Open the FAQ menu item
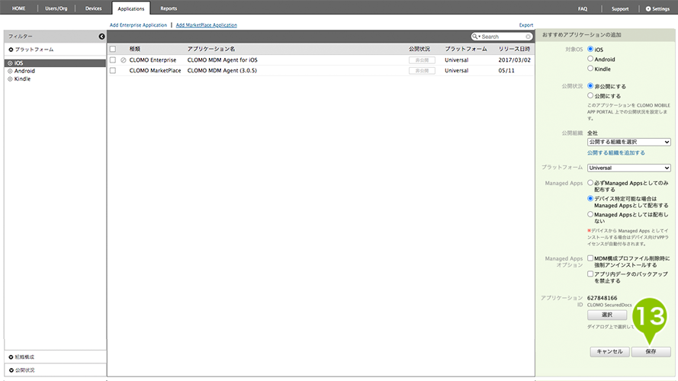Viewport: 678px width, 381px height. point(583,8)
